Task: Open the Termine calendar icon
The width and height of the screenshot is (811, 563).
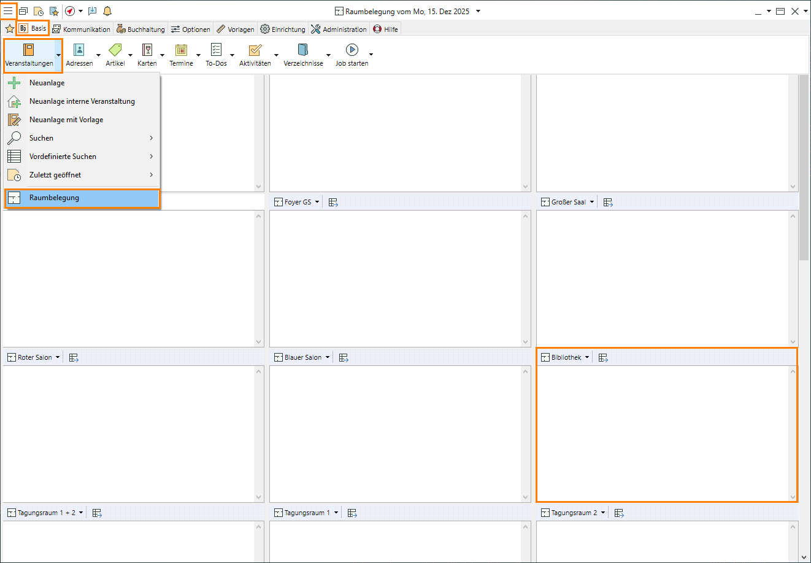Action: [181, 50]
